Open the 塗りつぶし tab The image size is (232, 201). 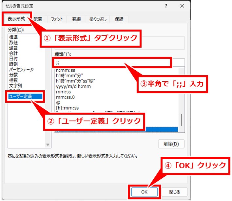click(98, 19)
